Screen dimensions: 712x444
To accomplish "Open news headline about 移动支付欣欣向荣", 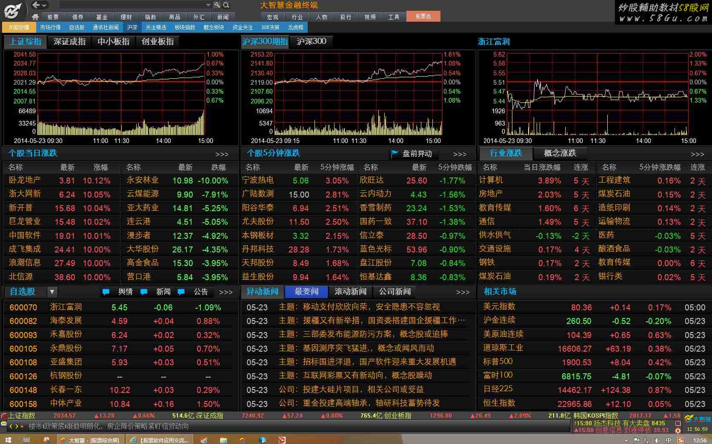I will (x=359, y=307).
